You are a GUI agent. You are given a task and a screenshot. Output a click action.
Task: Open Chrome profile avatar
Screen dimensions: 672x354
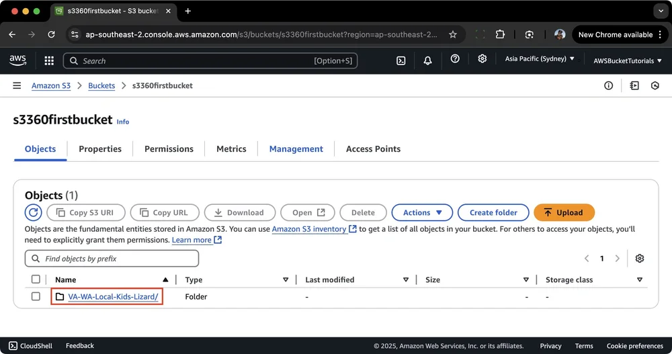pyautogui.click(x=559, y=34)
